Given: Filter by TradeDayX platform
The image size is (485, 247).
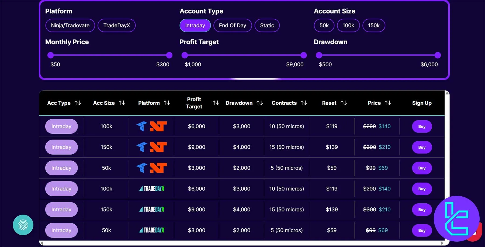Looking at the screenshot, I should coord(117,26).
